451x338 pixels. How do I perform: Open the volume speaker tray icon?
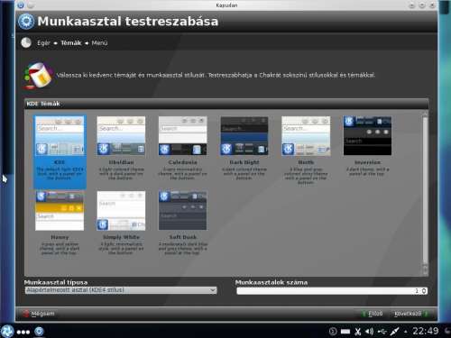click(x=369, y=332)
